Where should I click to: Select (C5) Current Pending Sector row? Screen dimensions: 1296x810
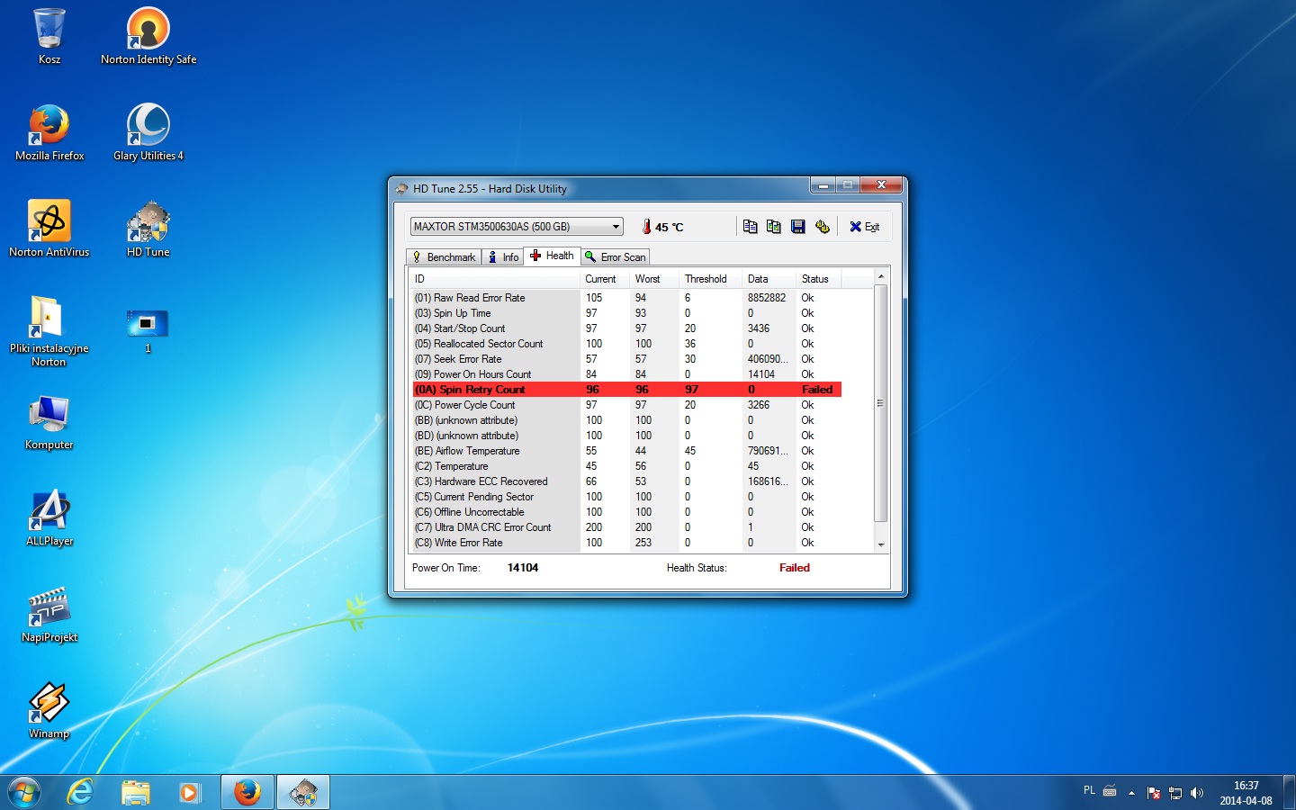(x=626, y=497)
